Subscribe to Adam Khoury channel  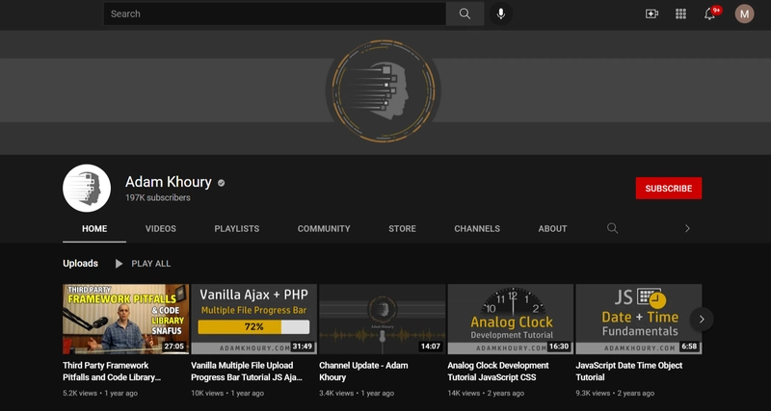(668, 188)
